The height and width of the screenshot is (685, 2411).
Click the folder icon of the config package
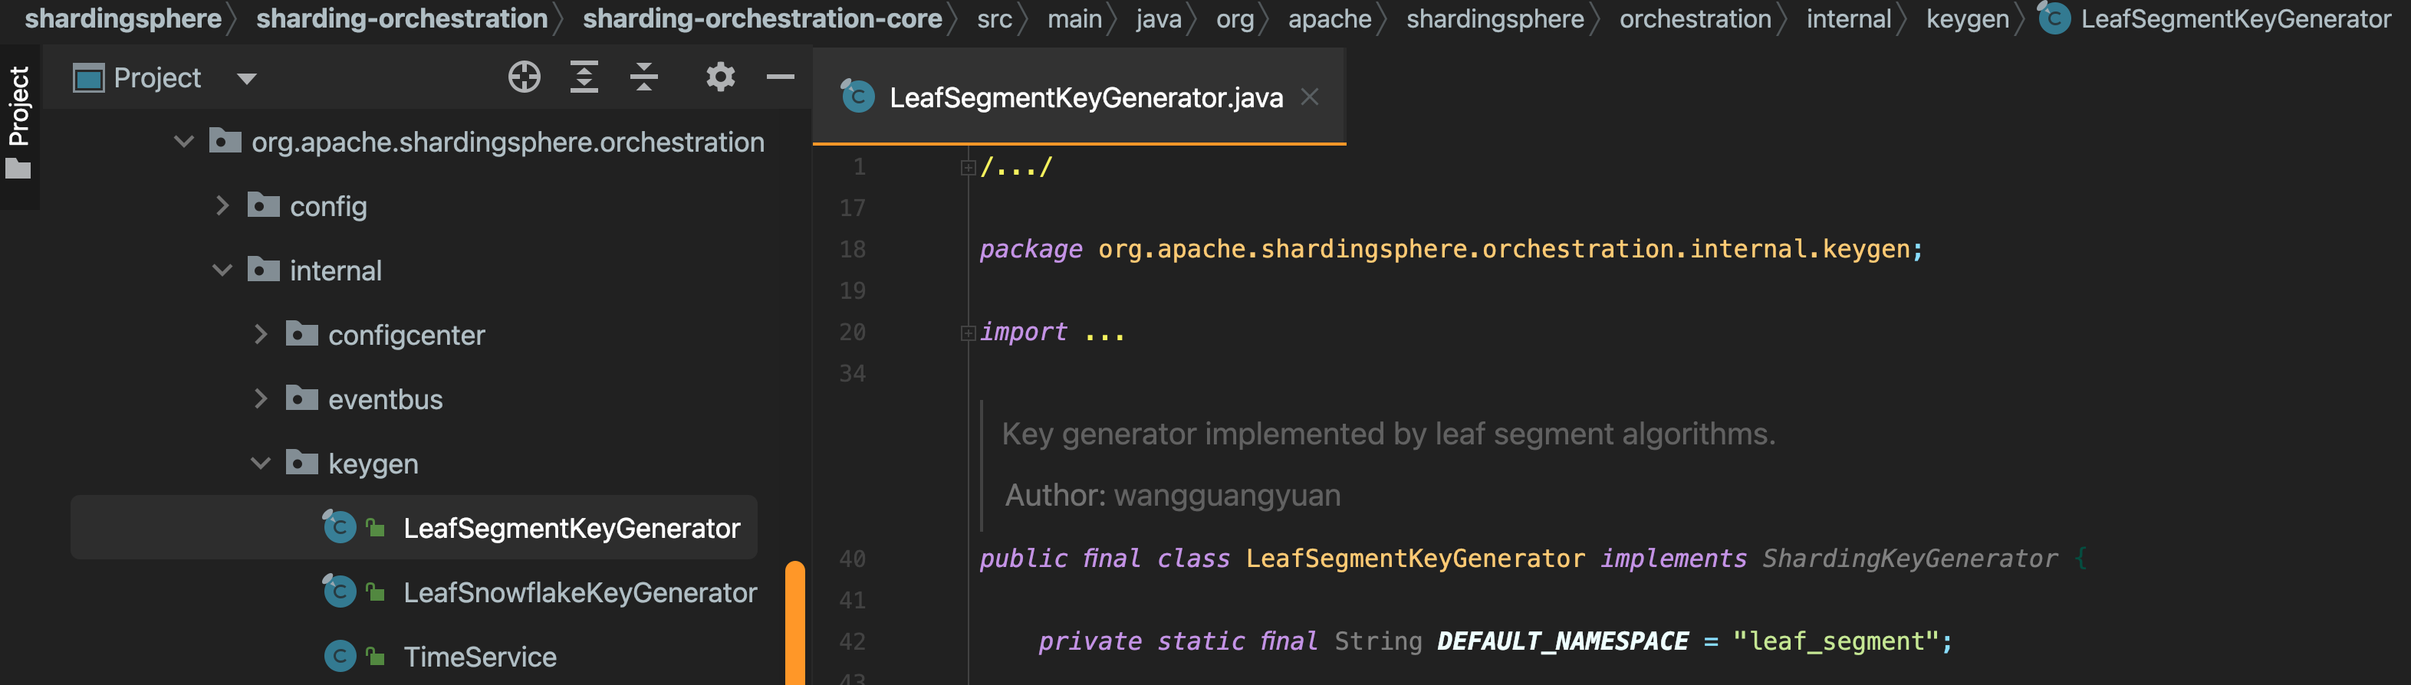(x=263, y=204)
